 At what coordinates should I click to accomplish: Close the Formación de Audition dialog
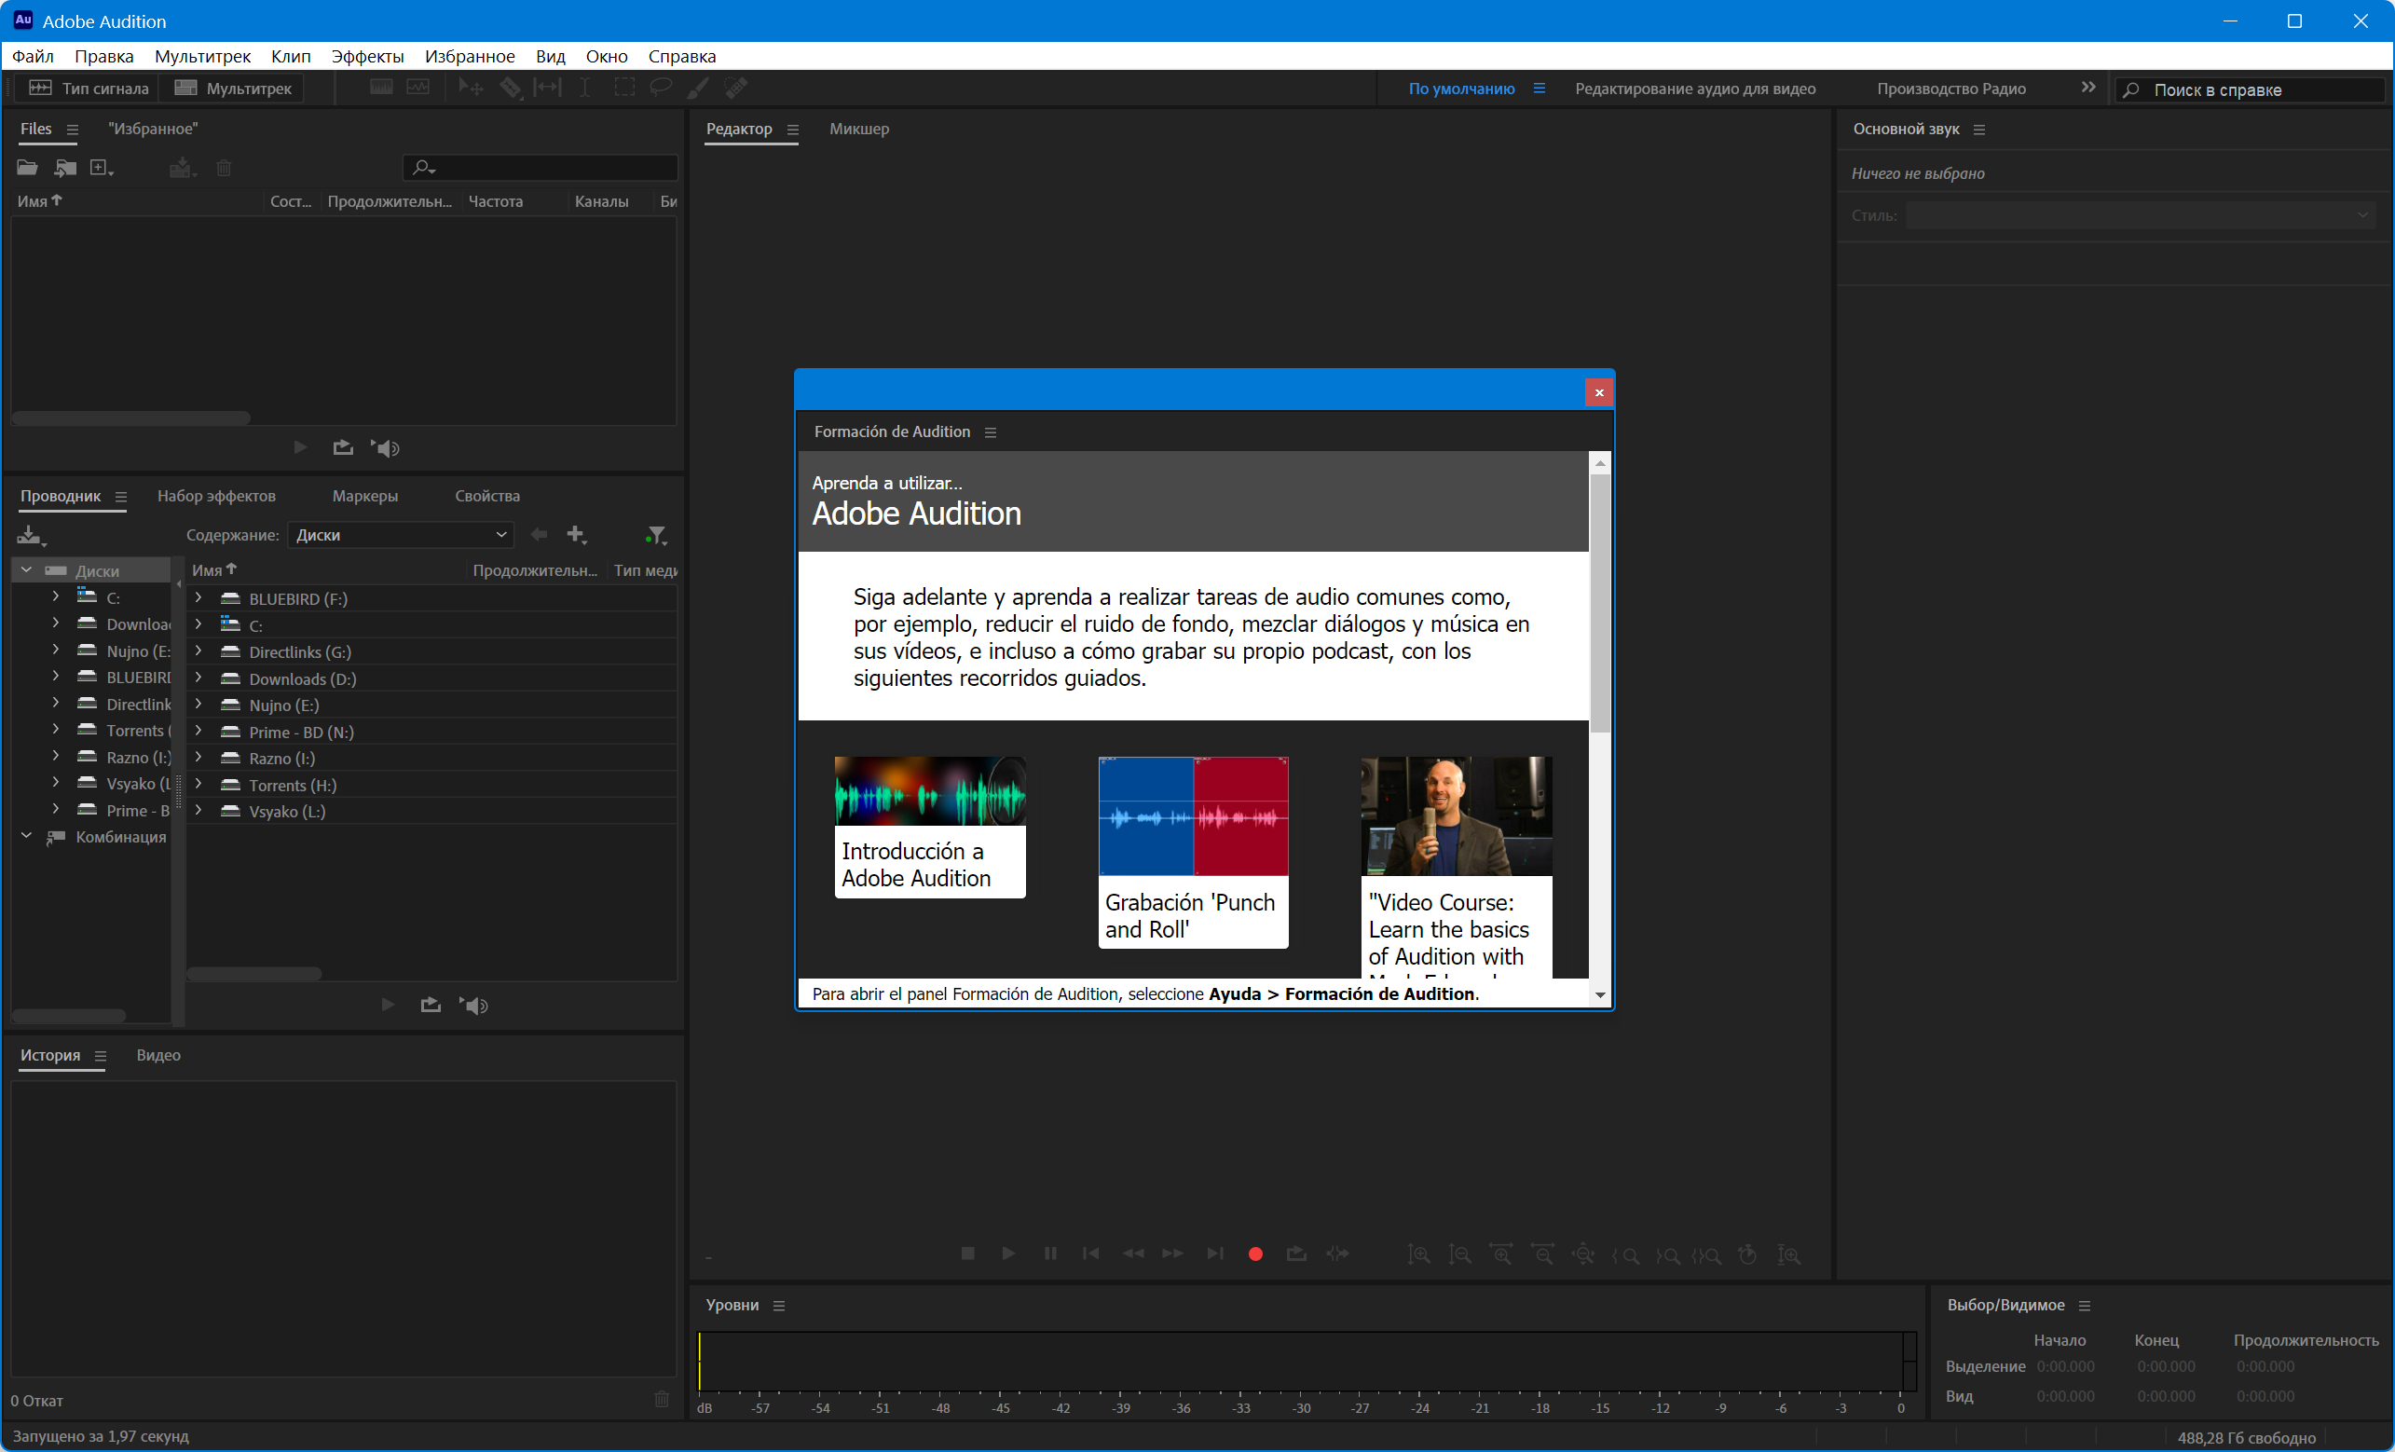[1598, 392]
